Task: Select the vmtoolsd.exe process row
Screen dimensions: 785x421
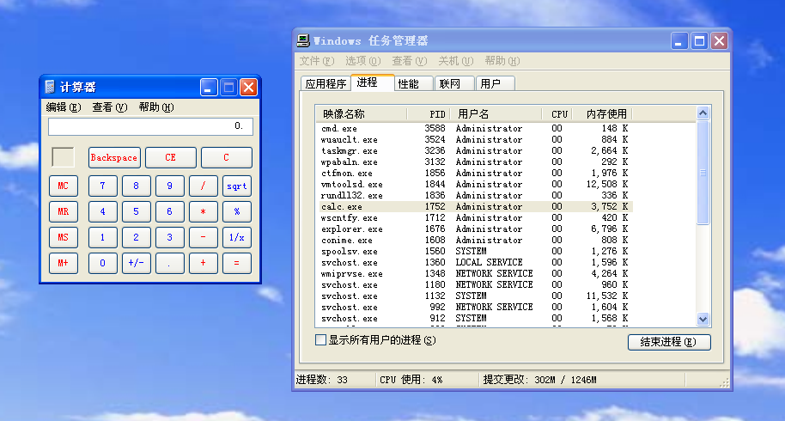Action: click(475, 184)
